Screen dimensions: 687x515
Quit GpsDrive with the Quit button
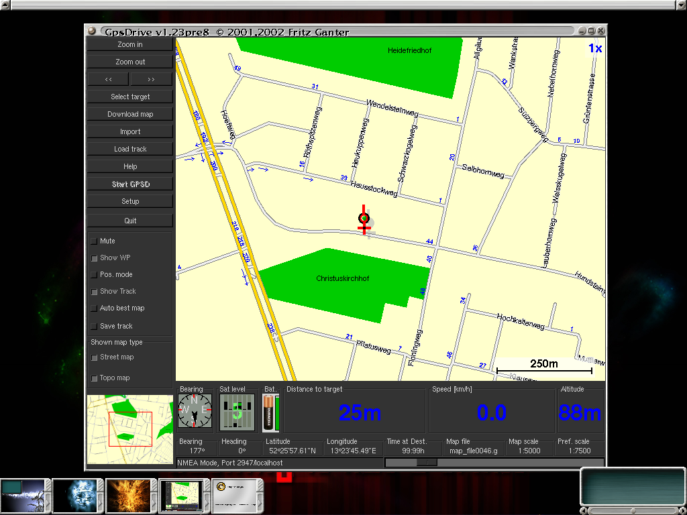(130, 221)
